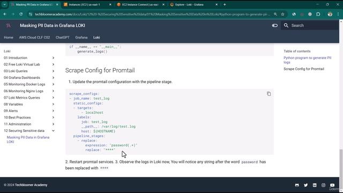The width and height of the screenshot is (343, 193).
Task: Jump to Python program to generate PII logs
Action: (307, 60)
